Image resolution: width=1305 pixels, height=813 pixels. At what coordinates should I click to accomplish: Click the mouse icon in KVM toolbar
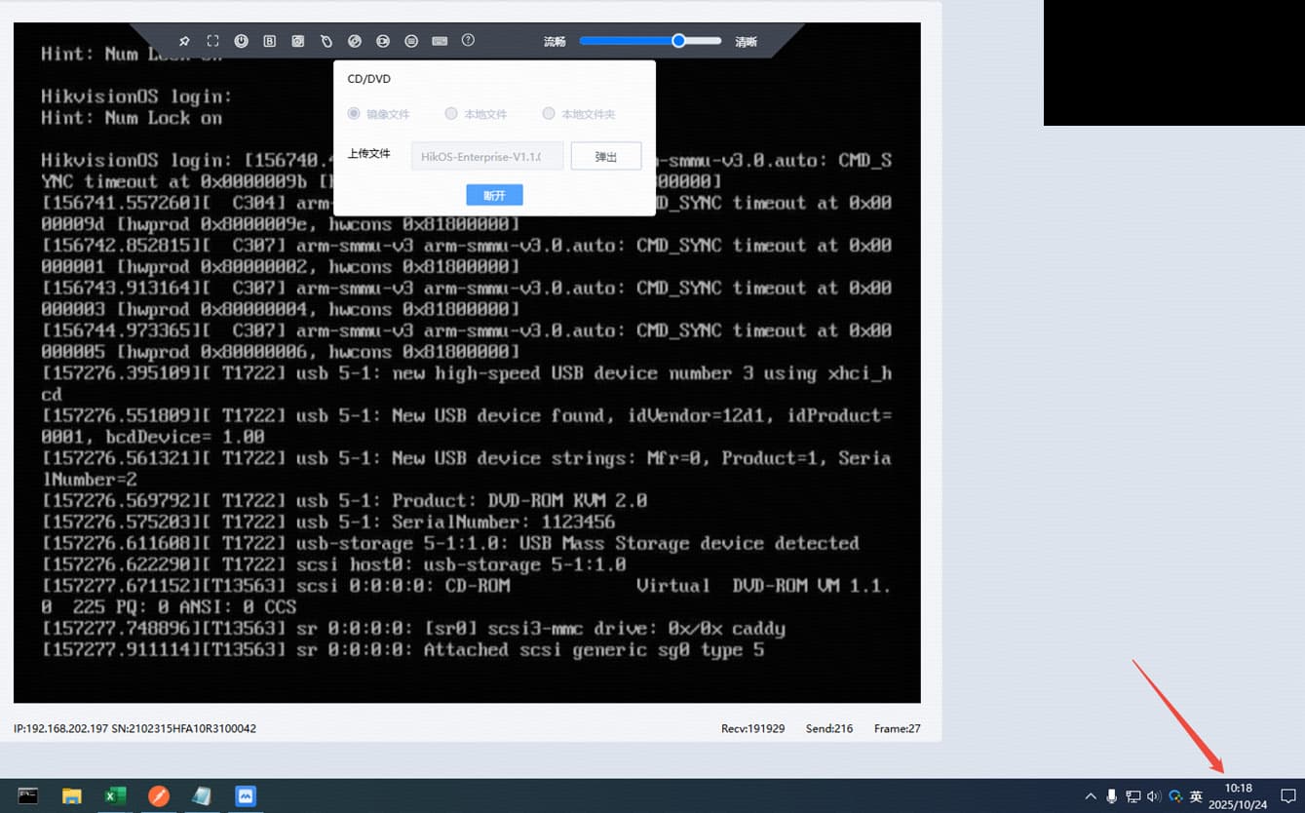pos(326,41)
